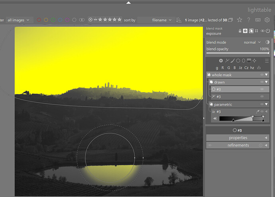This screenshot has height=197, width=275.
Task: Select the four-point star mask tool
Action: click(x=255, y=61)
